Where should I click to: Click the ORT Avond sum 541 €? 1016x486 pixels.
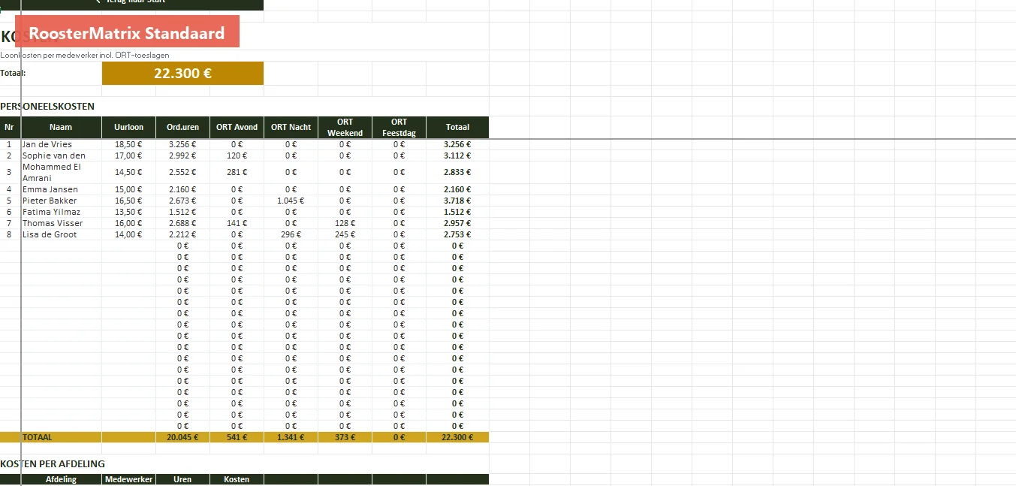[237, 437]
